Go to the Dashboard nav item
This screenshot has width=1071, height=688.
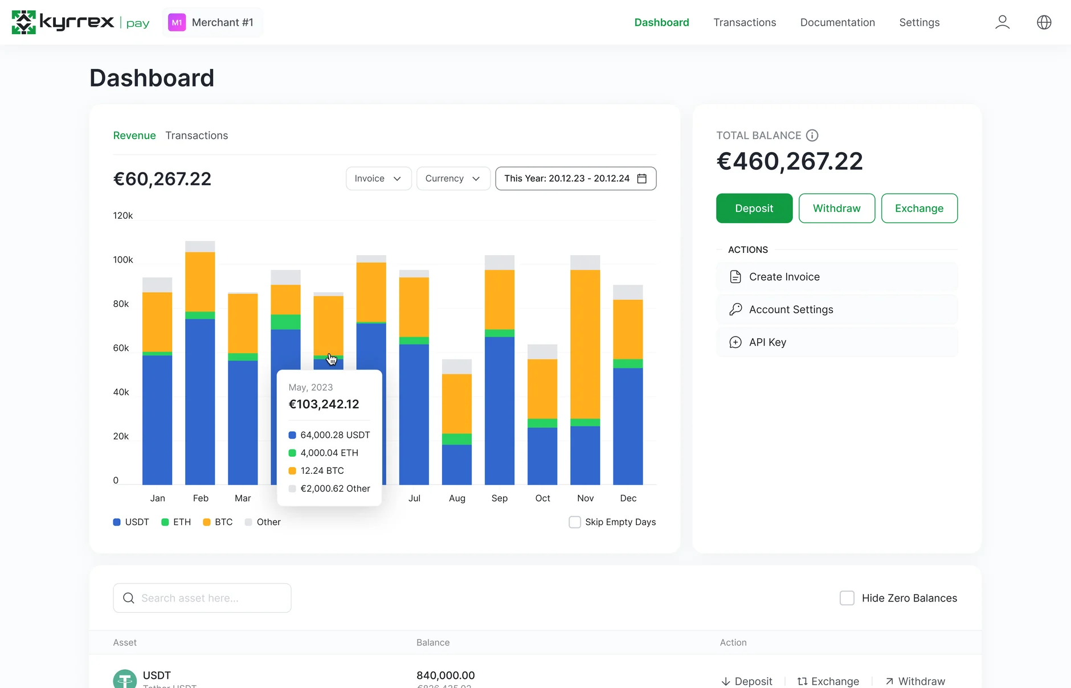coord(662,22)
